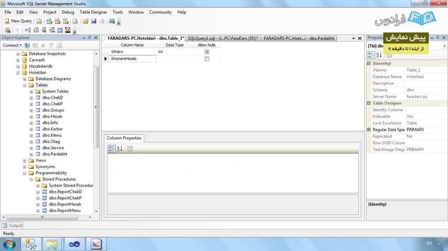Screen dimensions: 448x251
Task: Open the Tools menu
Action: 118,12
